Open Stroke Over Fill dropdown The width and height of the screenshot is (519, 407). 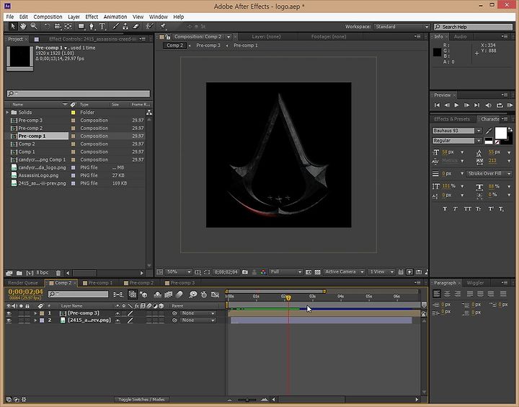click(489, 174)
